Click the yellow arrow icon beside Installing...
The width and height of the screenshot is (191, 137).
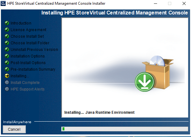pos(7,76)
